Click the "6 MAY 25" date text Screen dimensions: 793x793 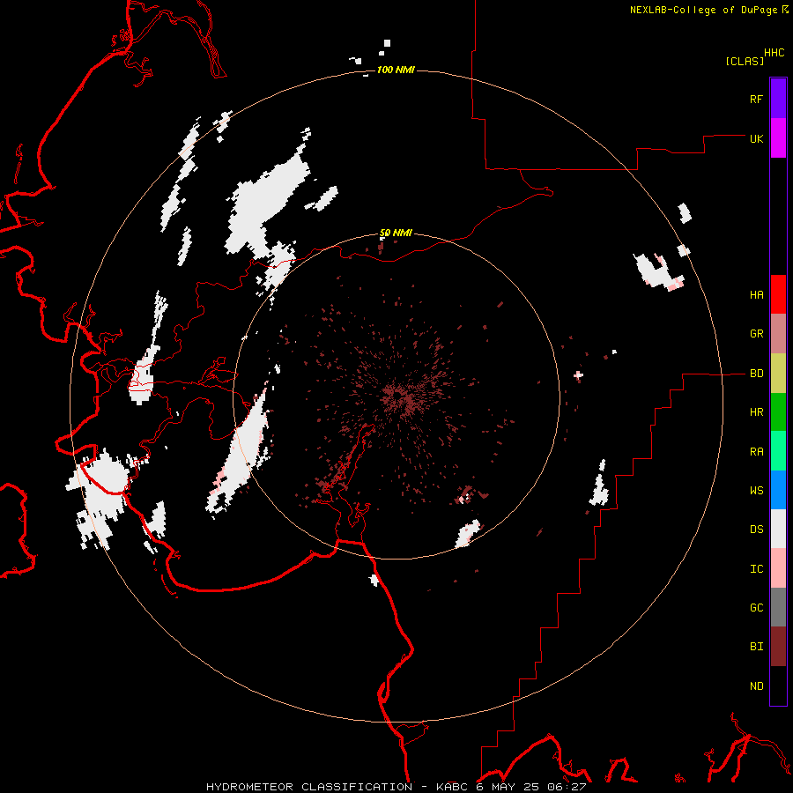coord(508,787)
